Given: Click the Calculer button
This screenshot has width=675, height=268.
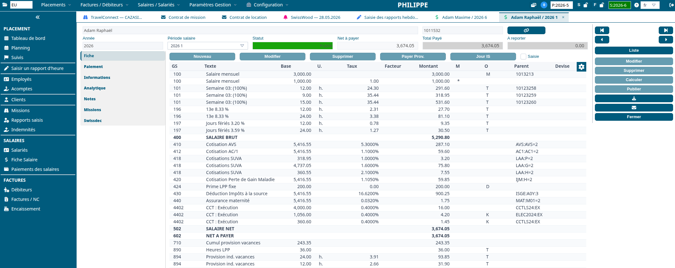Looking at the screenshot, I should [634, 80].
